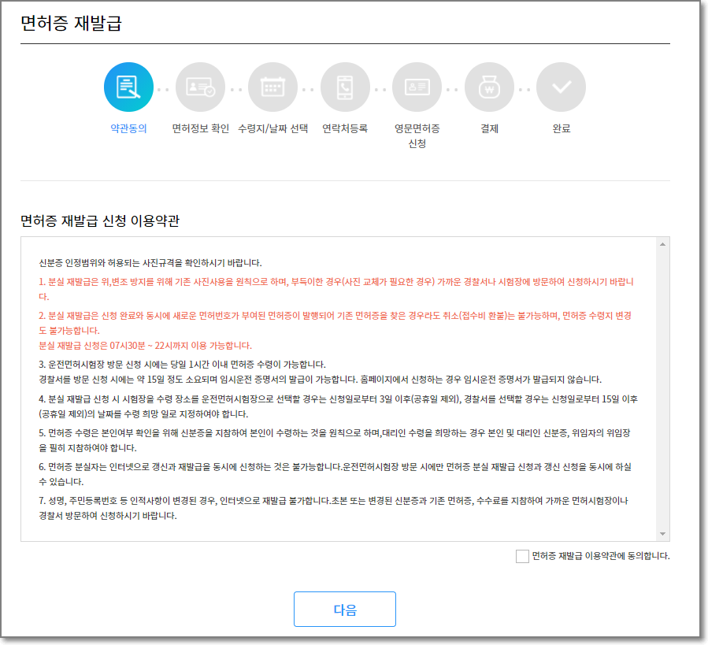This screenshot has width=708, height=645.
Task: Click red clause 1 about 기존 사진사용
Action: click(x=336, y=289)
